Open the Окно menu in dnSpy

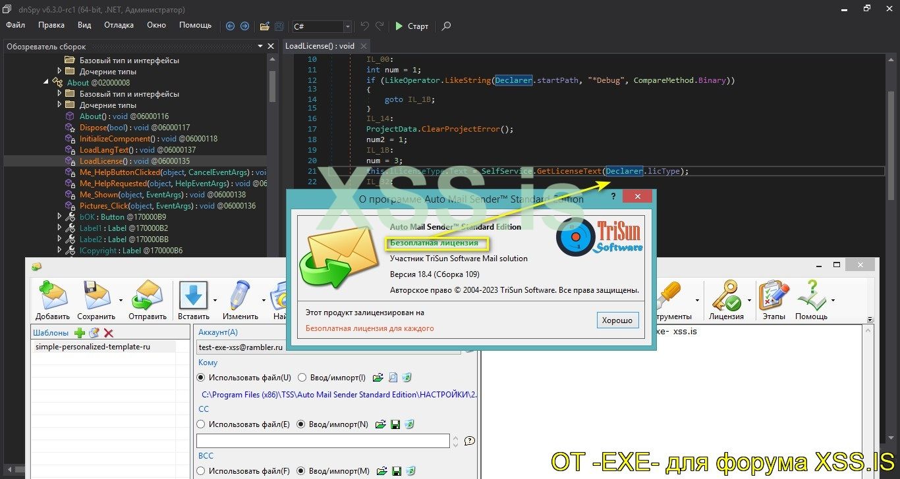(x=156, y=25)
